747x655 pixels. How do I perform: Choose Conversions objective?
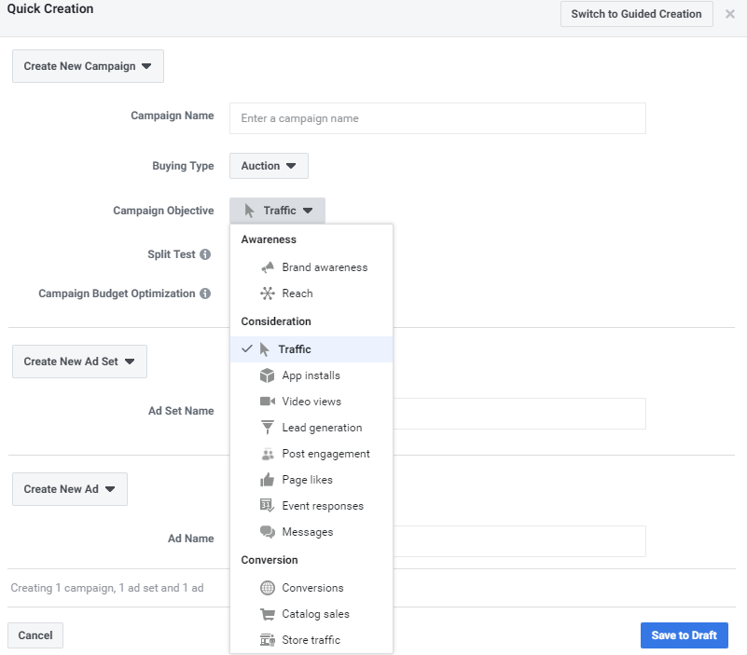[x=311, y=588]
